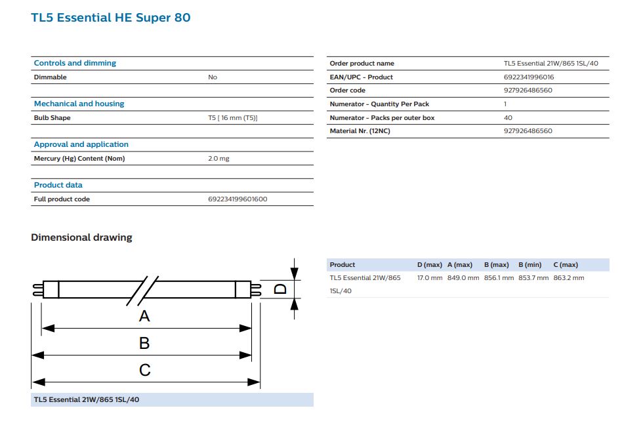Viewport: 643px width, 425px height.
Task: Click the "A (max)" column header
Action: tap(460, 265)
